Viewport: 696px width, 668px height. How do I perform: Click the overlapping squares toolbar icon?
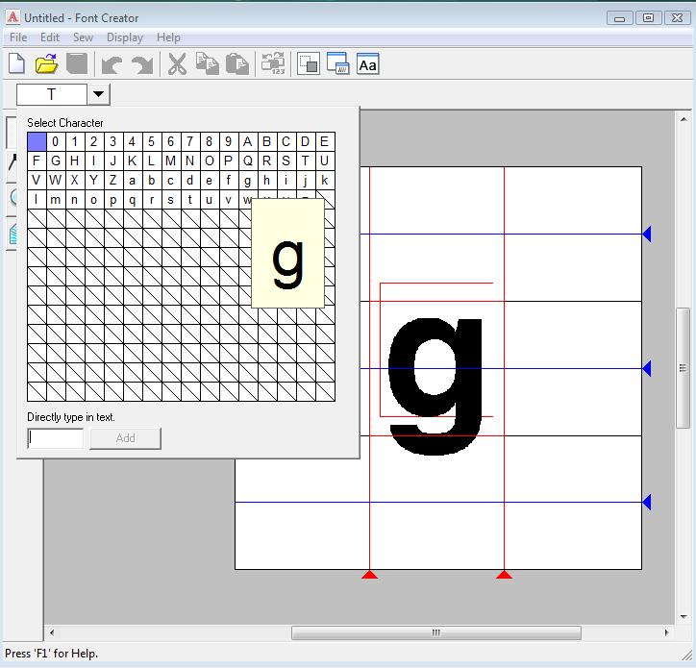coord(309,63)
